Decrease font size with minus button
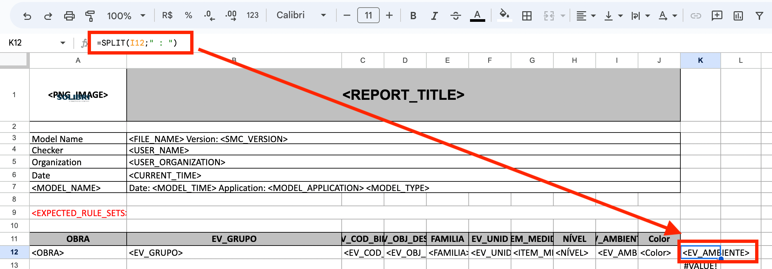Screen dimensions: 772x269 point(347,15)
